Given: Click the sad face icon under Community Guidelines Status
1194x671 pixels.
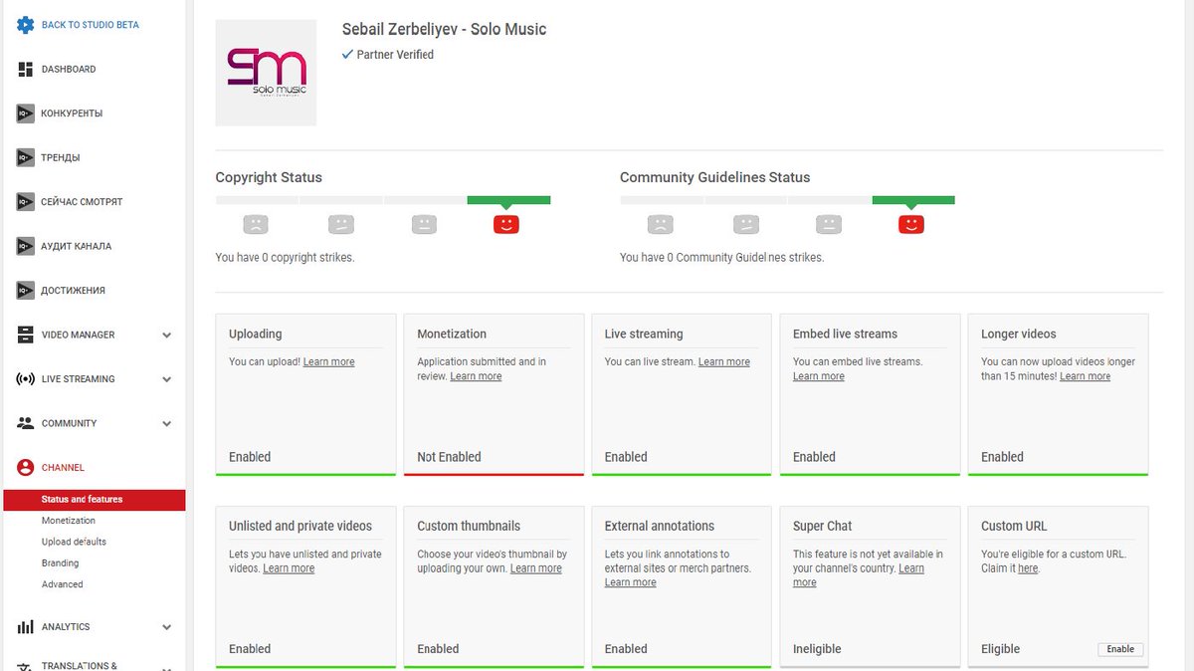Looking at the screenshot, I should pyautogui.click(x=660, y=224).
